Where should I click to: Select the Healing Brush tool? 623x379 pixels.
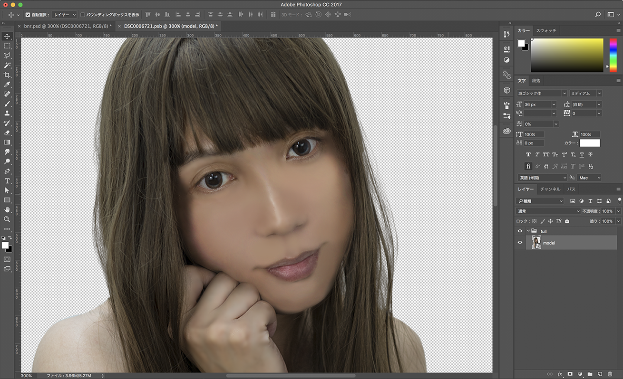[x=7, y=94]
